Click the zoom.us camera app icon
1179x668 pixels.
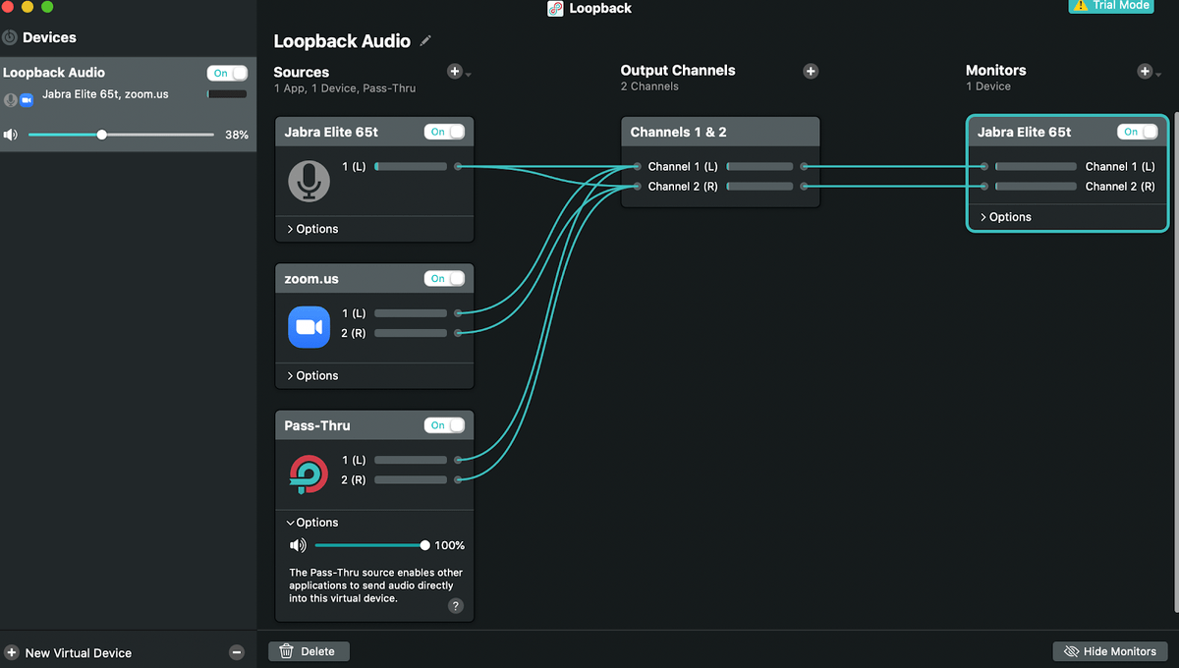click(309, 327)
